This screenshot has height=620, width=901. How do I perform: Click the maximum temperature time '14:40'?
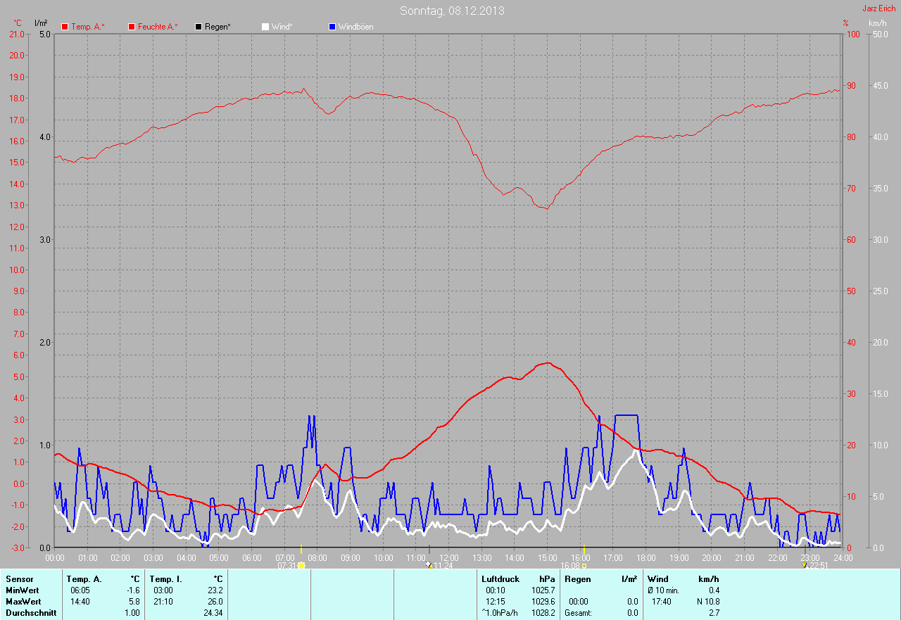[x=80, y=602]
